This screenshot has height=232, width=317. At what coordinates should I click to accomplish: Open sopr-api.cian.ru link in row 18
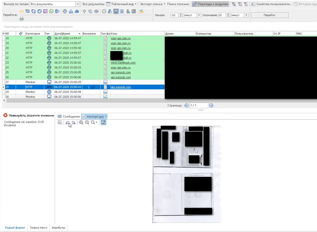pos(121,38)
